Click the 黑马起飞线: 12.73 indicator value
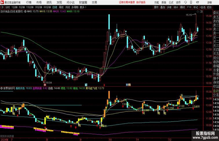Viewport: 219px width, 141px height. point(95,88)
